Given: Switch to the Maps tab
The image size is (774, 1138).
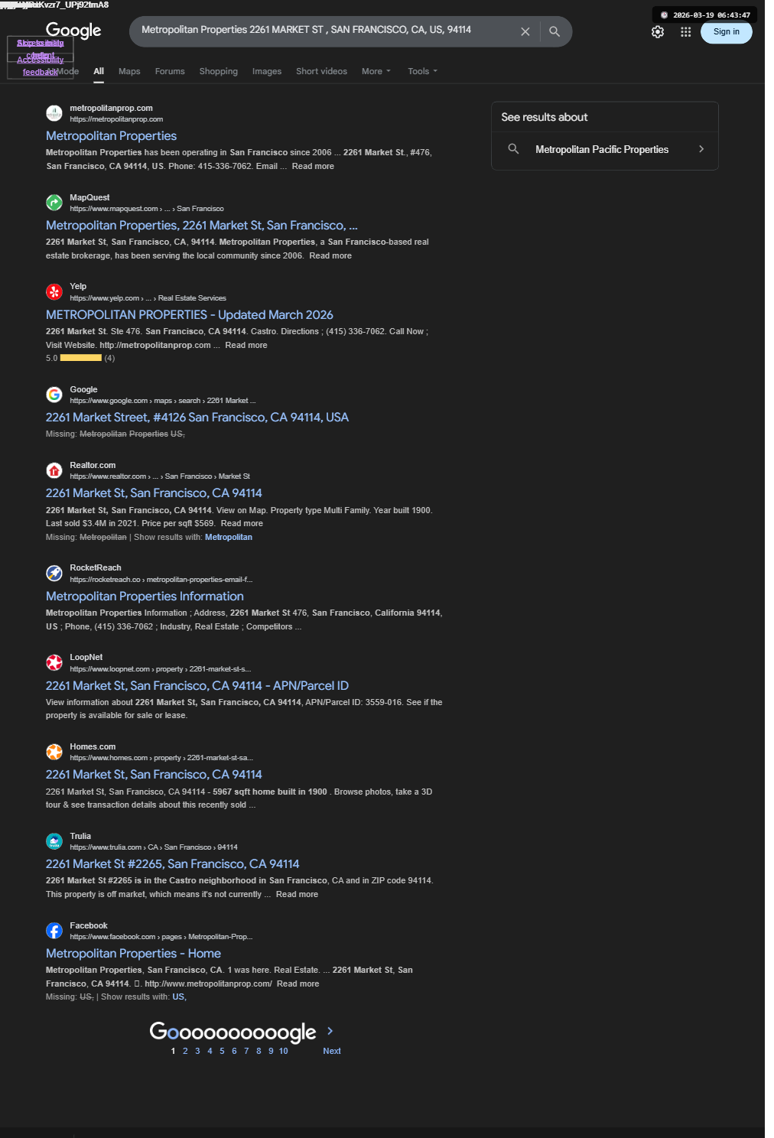Looking at the screenshot, I should (x=129, y=71).
